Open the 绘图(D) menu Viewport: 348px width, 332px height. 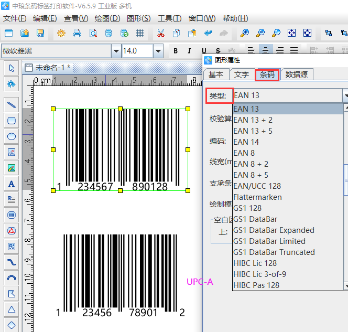107,18
